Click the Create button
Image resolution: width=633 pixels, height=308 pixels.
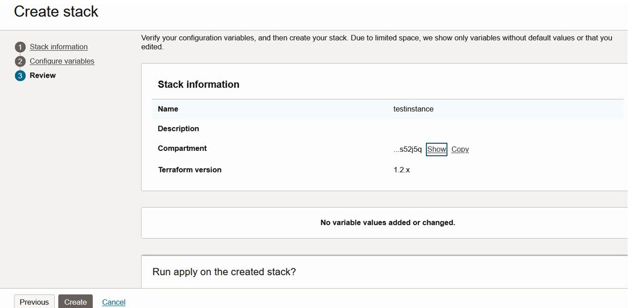coord(75,302)
